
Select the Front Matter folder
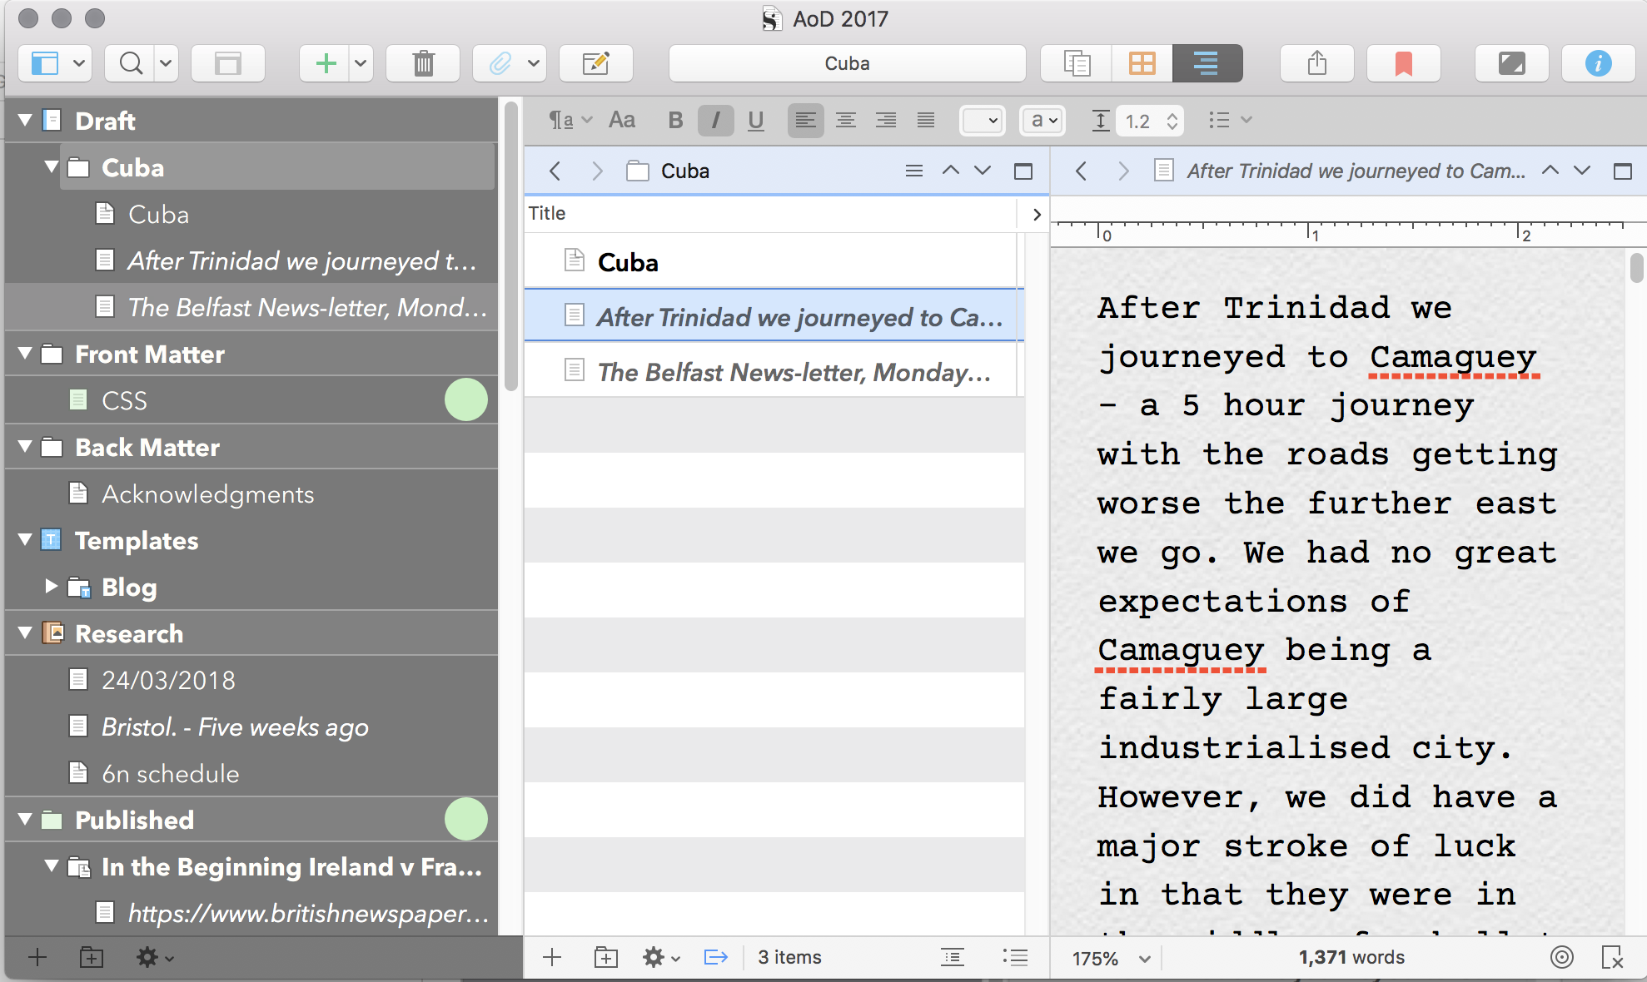251,354
